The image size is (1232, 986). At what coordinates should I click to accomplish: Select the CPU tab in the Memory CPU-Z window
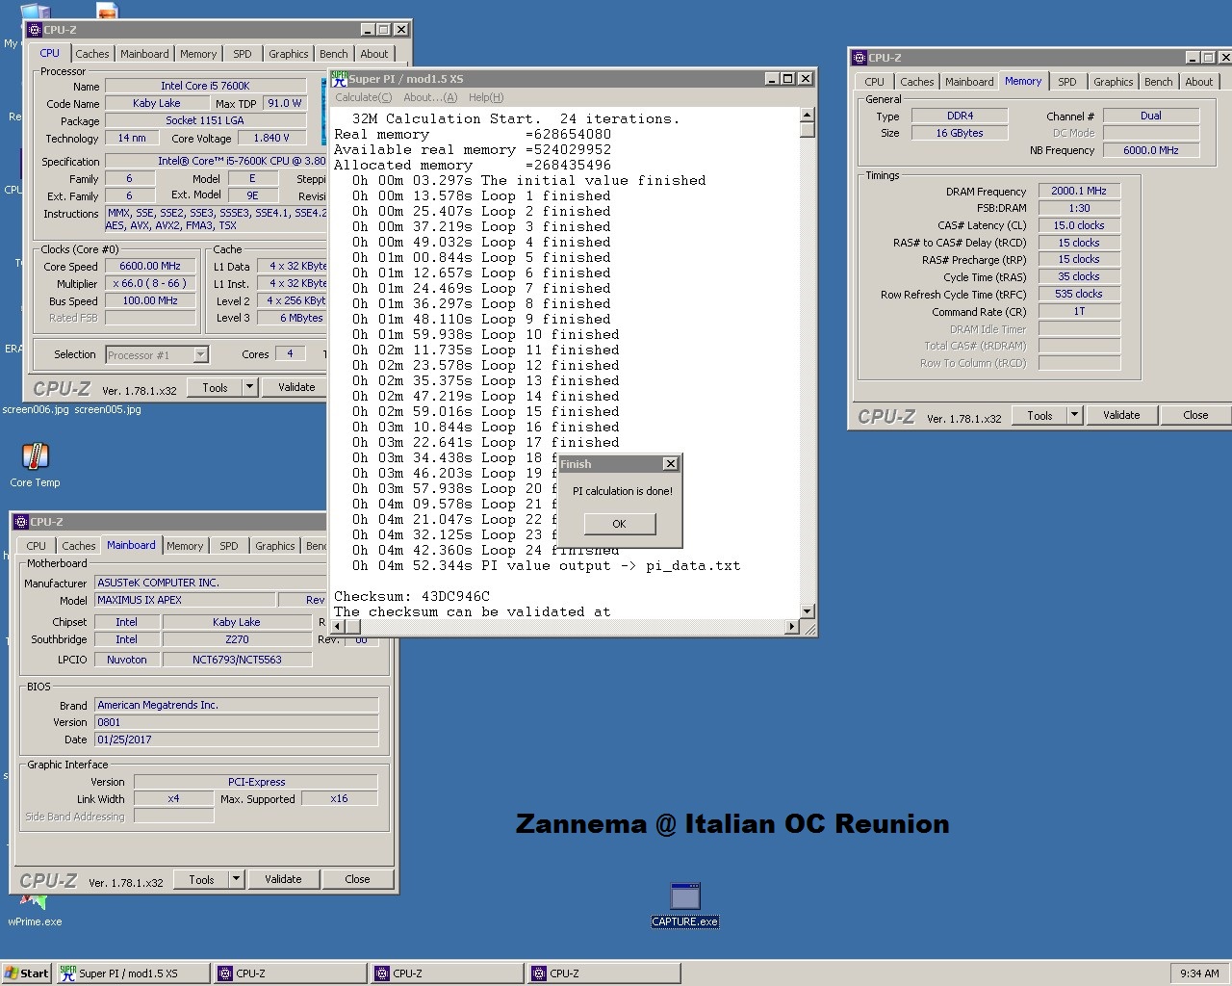[x=874, y=82]
